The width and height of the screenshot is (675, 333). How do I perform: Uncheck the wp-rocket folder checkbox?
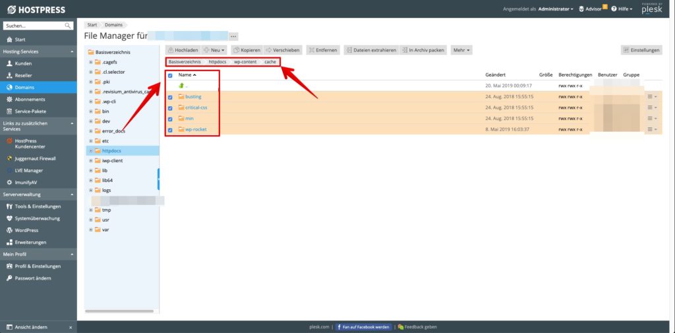(170, 130)
